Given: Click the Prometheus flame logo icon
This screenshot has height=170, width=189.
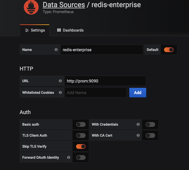Looking at the screenshot, I should pos(31,7).
